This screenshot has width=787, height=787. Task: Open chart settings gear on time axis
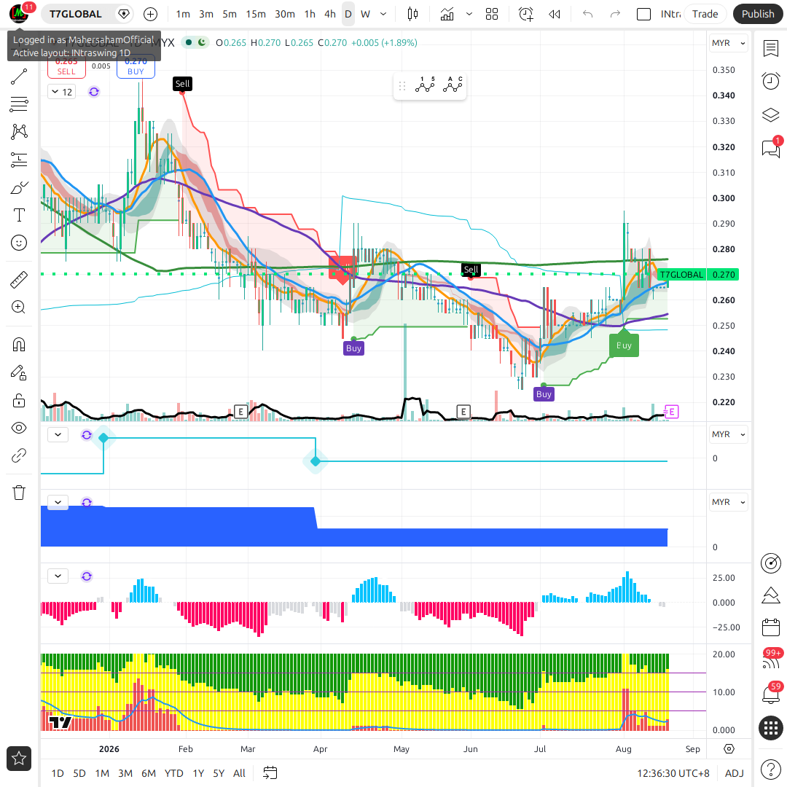(729, 749)
